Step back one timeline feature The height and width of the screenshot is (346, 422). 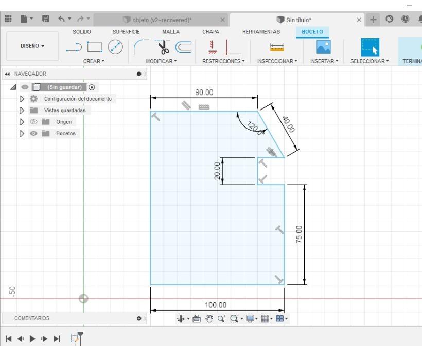[x=21, y=339]
